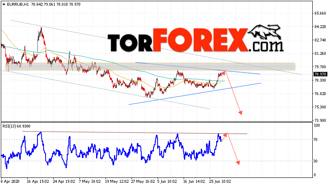
Task: Click the chart symbol dropdown triangle beside EURRUB,H1
Action: coord(4,4)
